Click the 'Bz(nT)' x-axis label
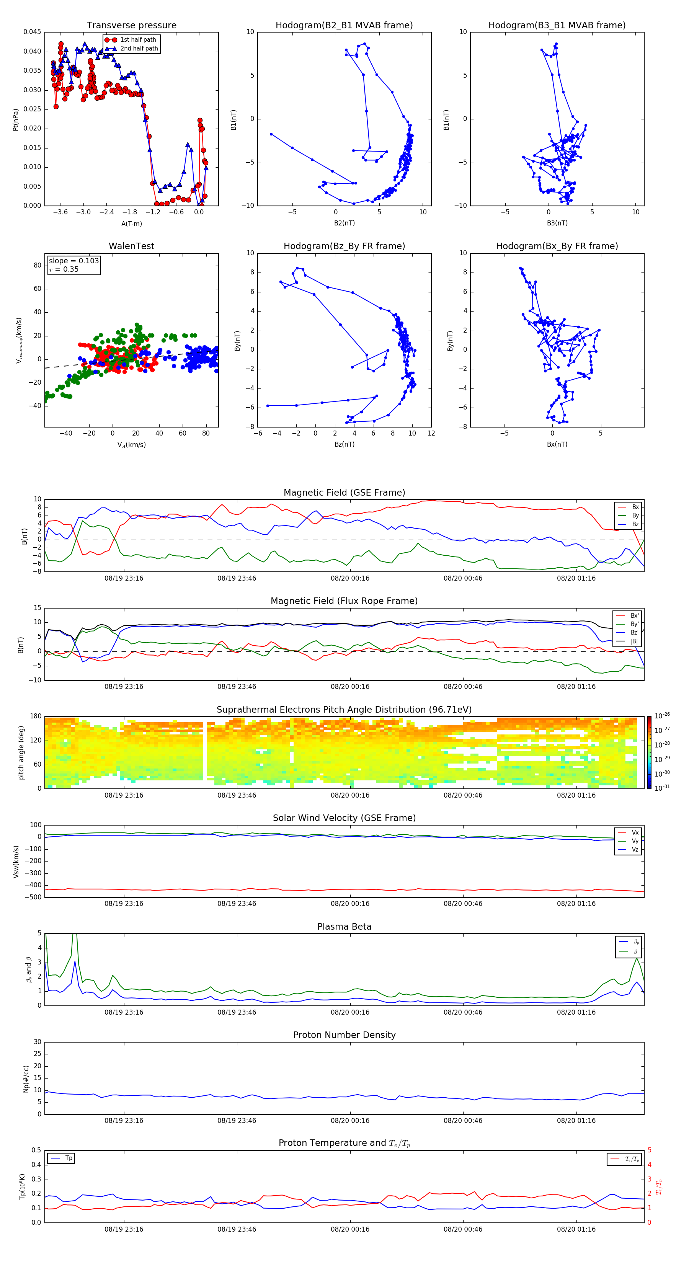Viewport: 689px width, 1263px height. tap(344, 444)
